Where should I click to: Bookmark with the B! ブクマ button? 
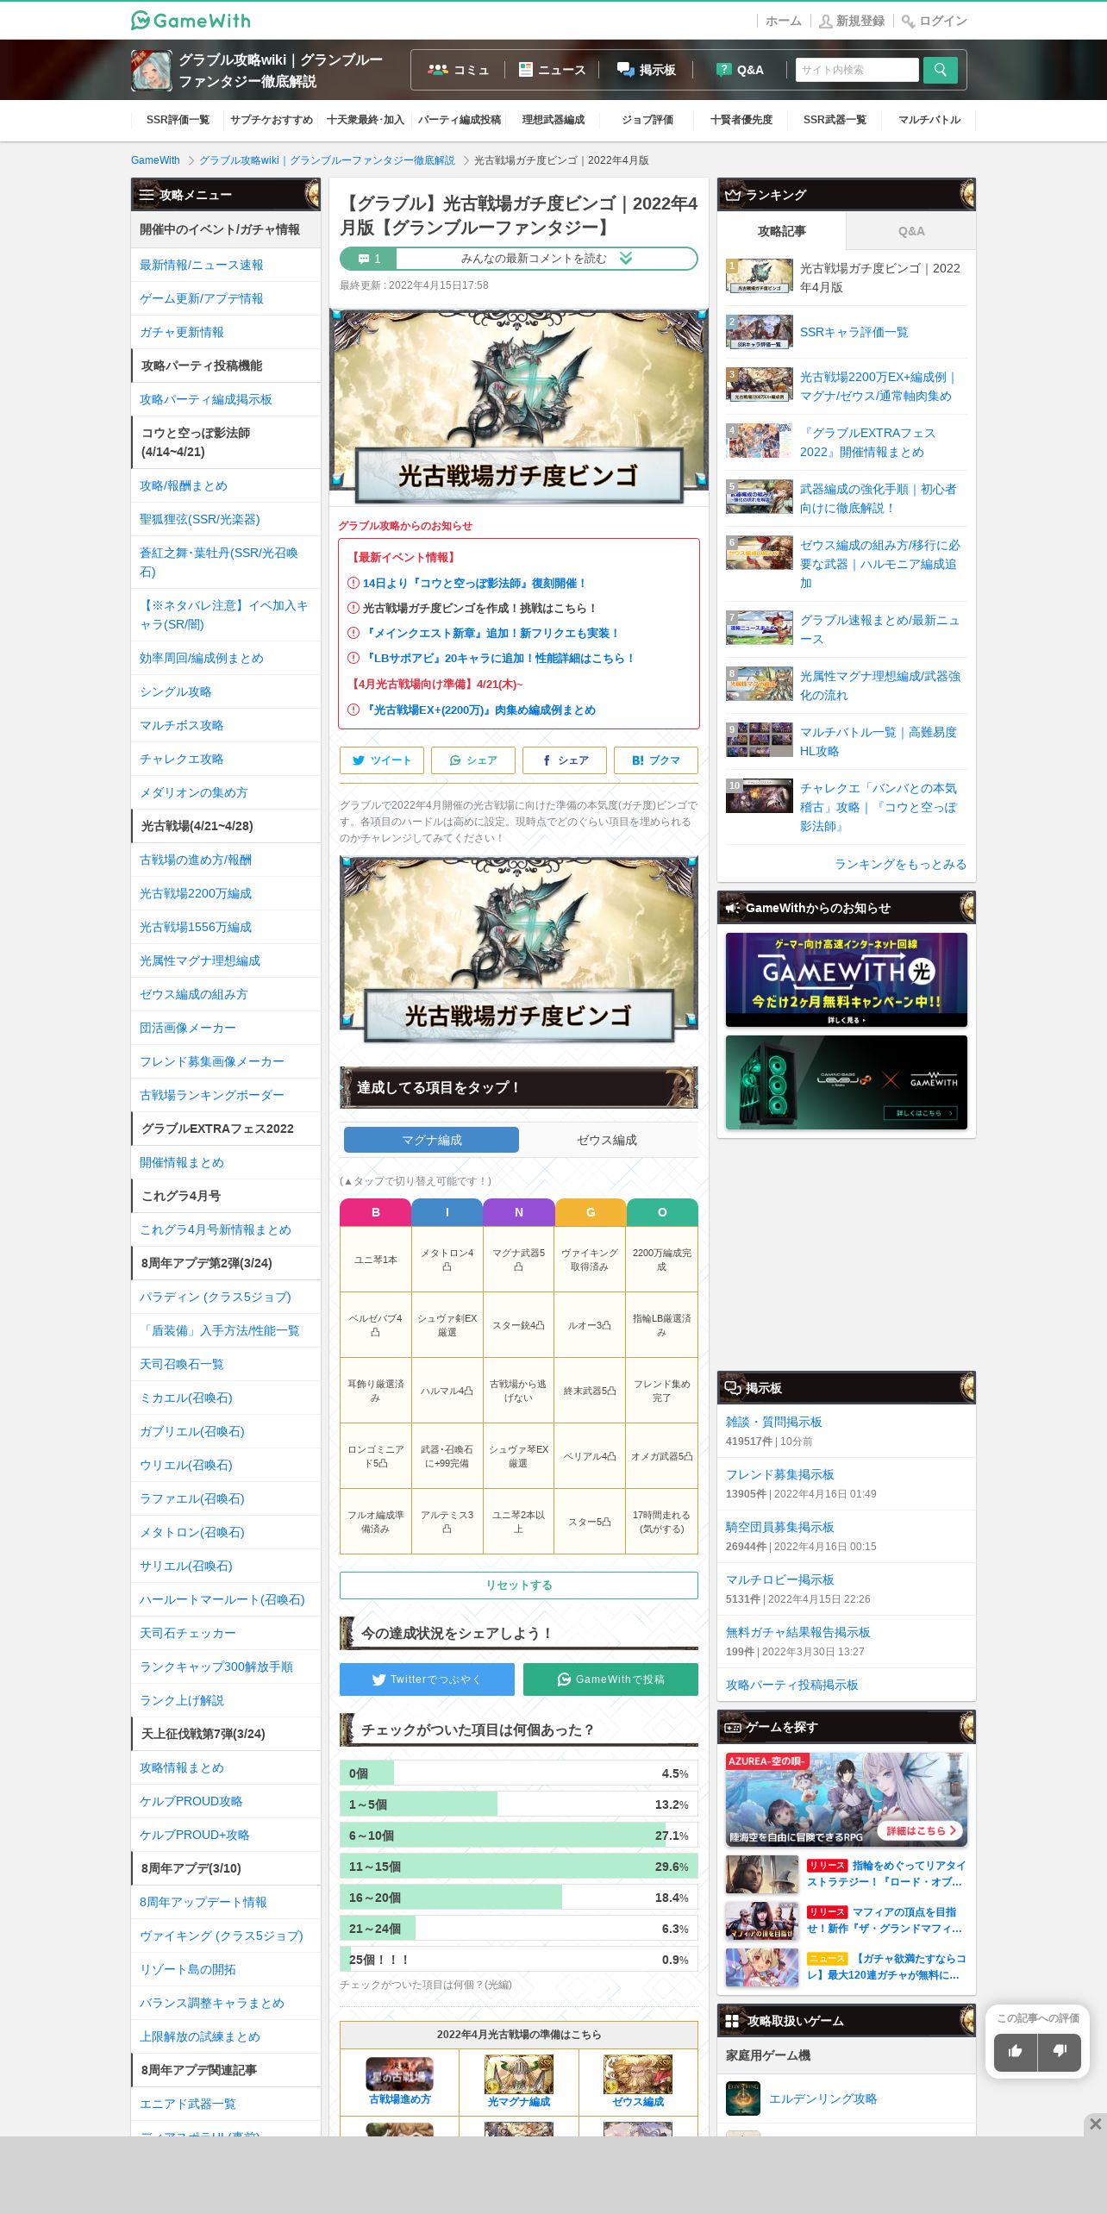[x=656, y=760]
